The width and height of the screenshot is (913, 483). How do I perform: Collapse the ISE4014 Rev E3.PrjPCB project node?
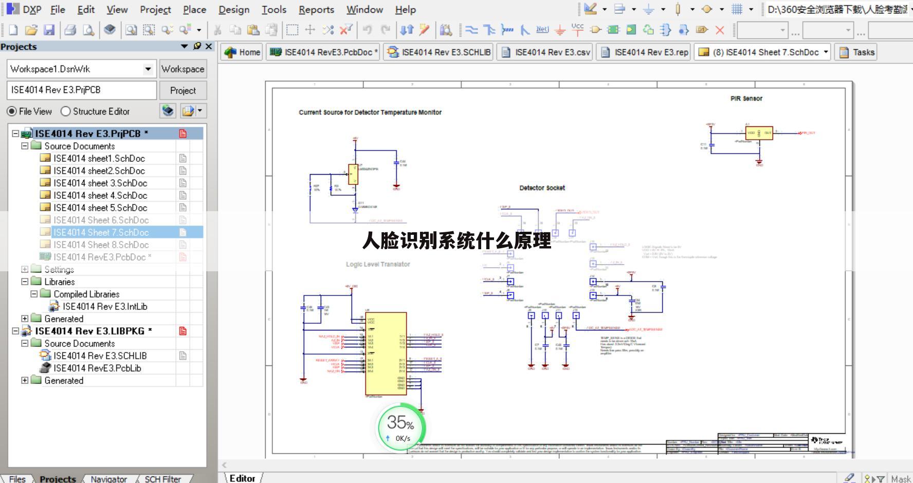[x=15, y=134]
